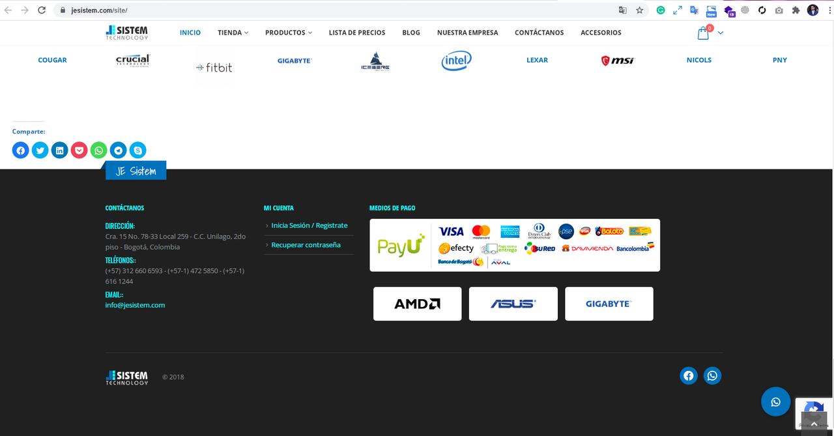Open the shopping cart icon
Image resolution: width=834 pixels, height=436 pixels.
(x=704, y=33)
